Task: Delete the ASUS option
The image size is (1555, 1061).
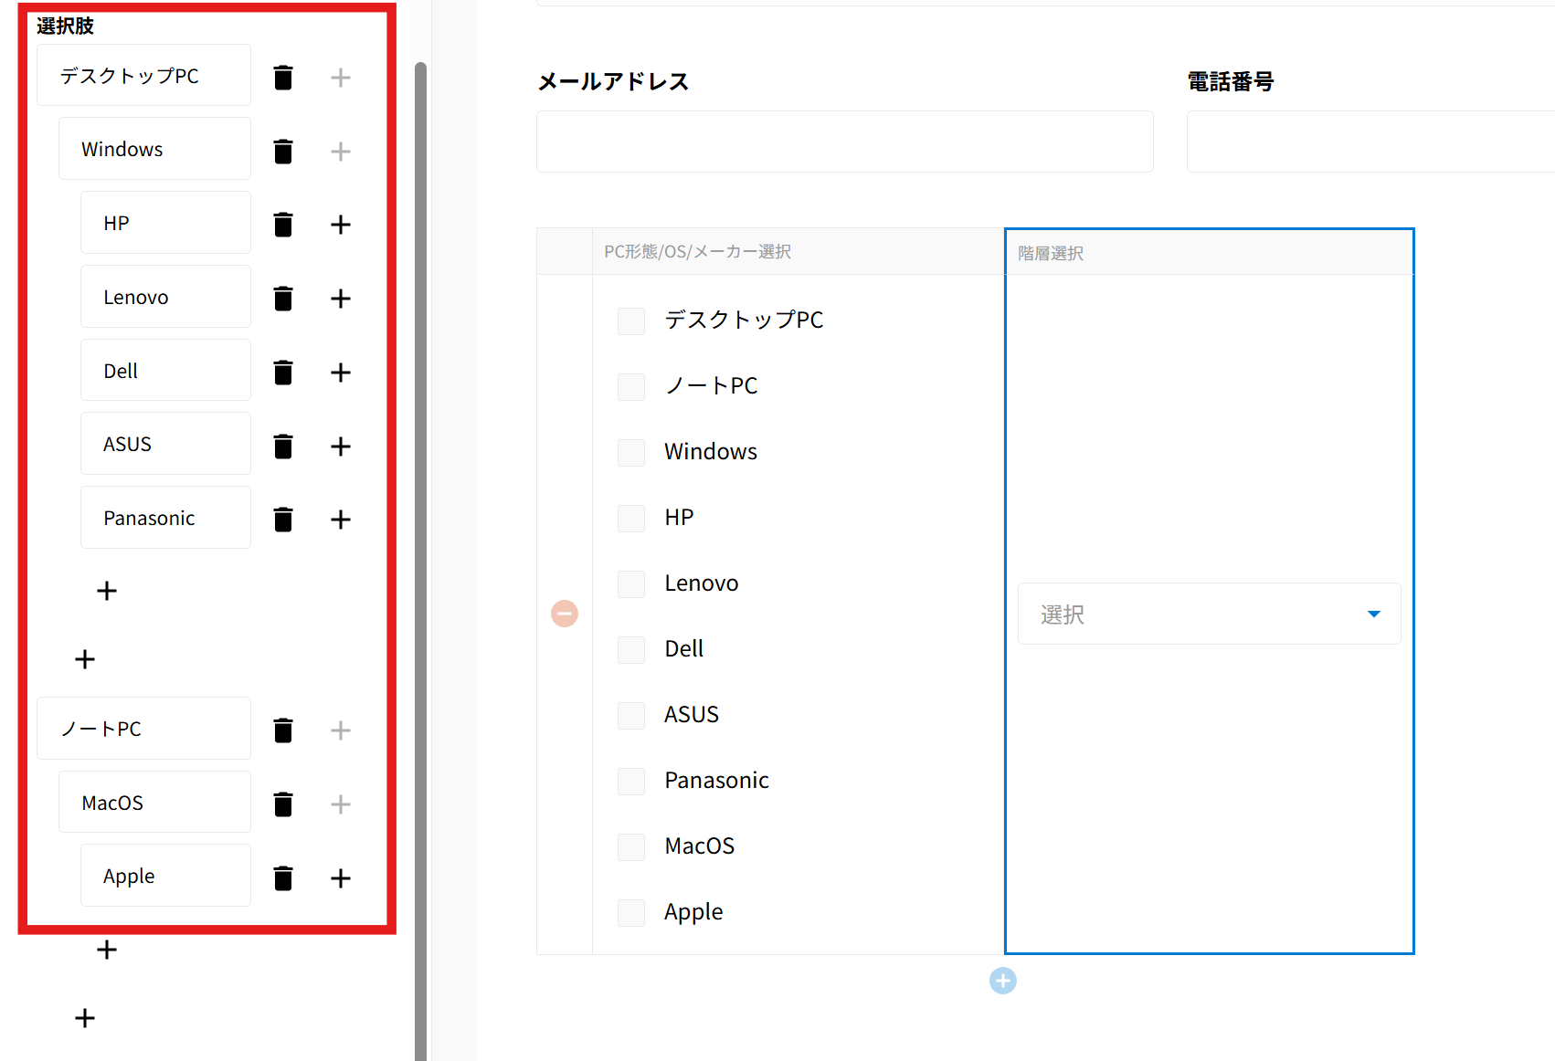Action: coord(283,446)
